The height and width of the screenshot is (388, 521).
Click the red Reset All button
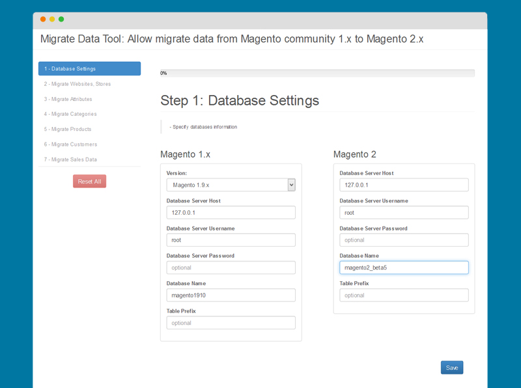tap(89, 182)
